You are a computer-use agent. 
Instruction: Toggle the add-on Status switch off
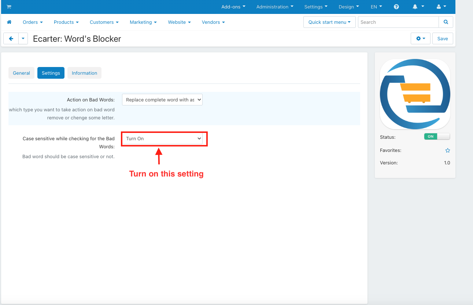(437, 137)
